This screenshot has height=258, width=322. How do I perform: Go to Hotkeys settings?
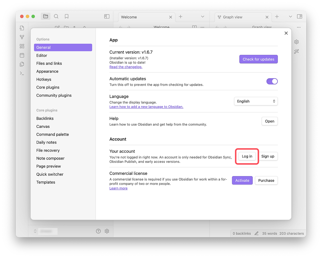63,79
